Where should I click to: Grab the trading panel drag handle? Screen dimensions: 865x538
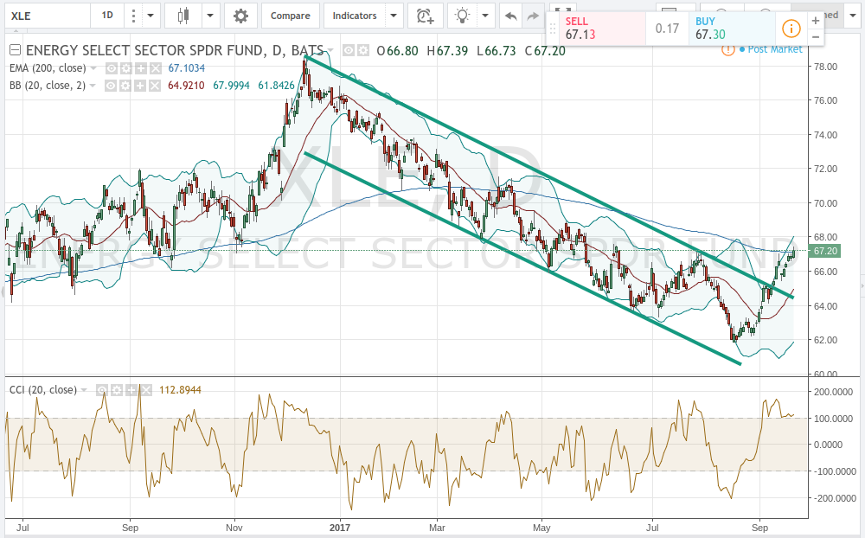(x=553, y=29)
